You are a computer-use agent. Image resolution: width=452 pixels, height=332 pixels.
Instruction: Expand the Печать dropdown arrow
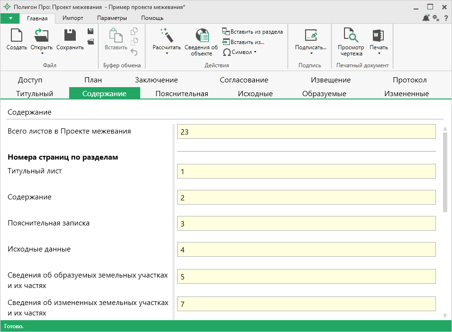click(379, 54)
